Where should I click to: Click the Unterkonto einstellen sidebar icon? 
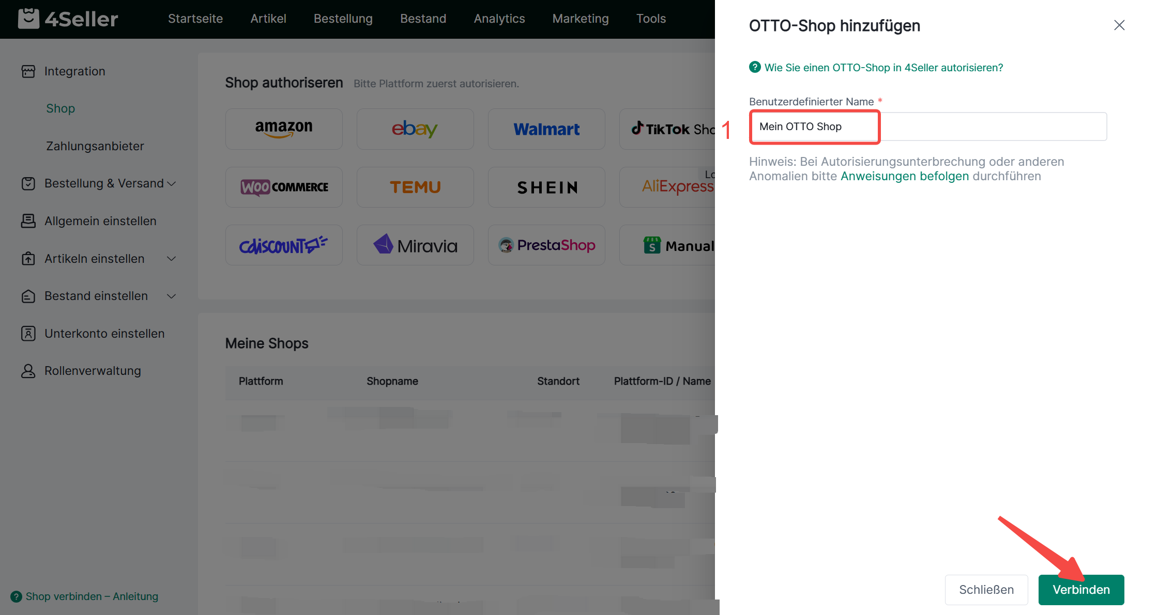28,334
